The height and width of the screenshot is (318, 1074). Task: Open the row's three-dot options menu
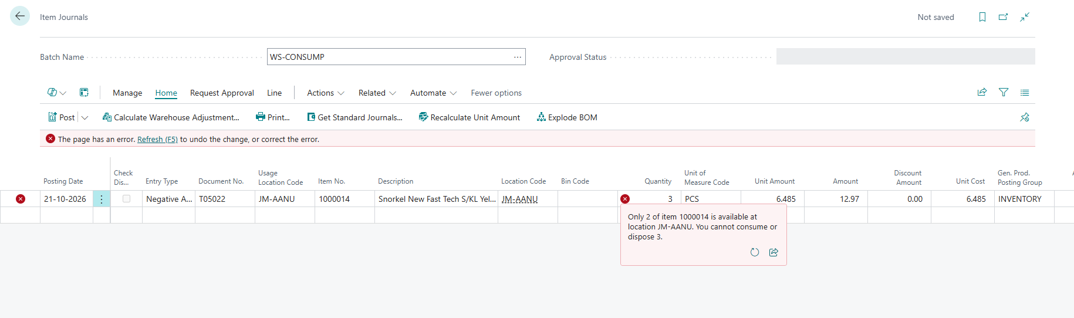(x=102, y=199)
